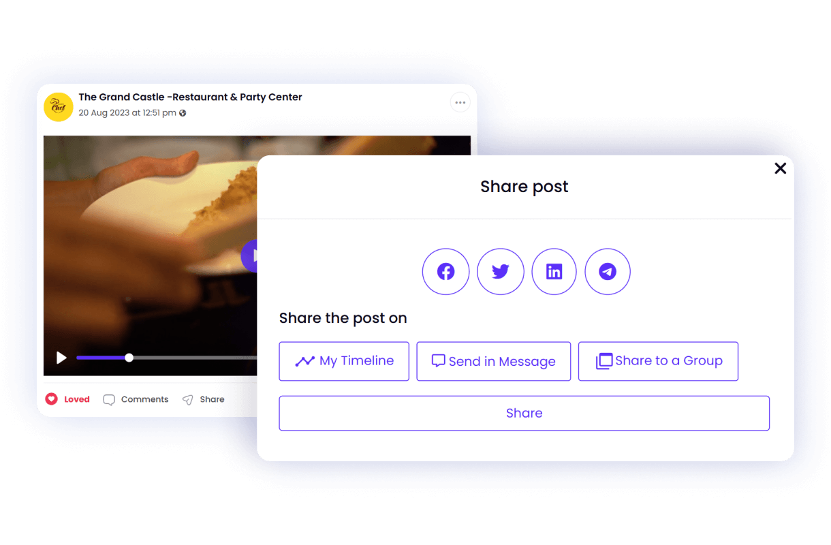Choose Send in Message option
The height and width of the screenshot is (545, 831).
(x=494, y=361)
